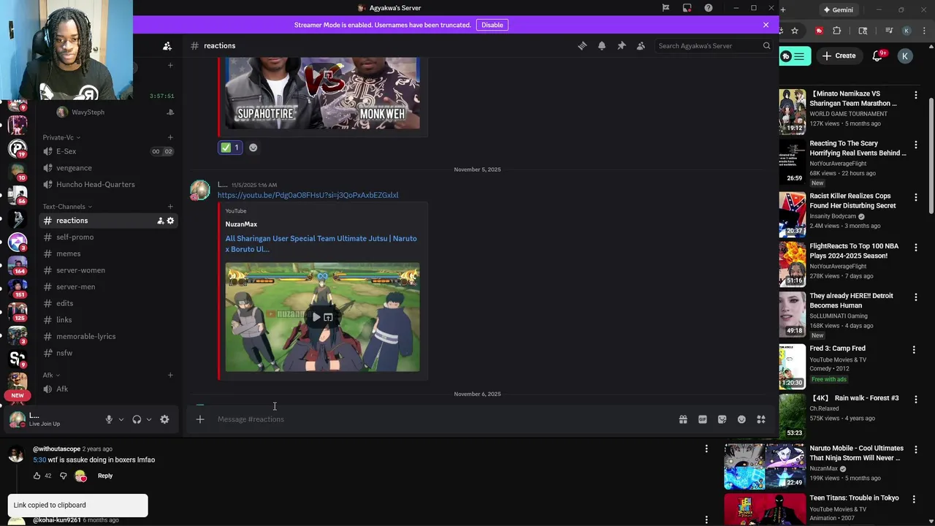Collapse the Private-Vc category

click(x=61, y=137)
